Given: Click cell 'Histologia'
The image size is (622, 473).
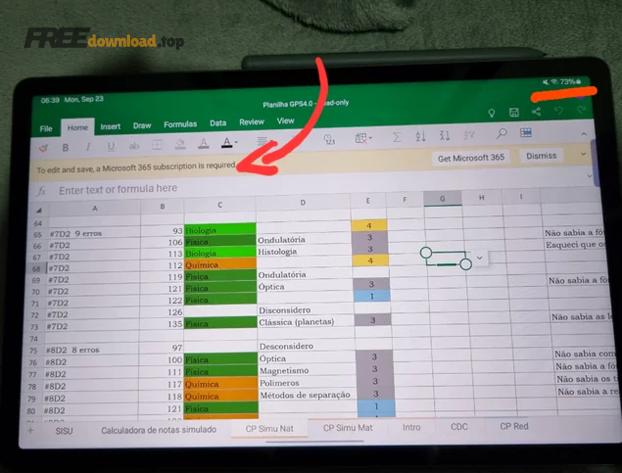Looking at the screenshot, I should 303,251.
